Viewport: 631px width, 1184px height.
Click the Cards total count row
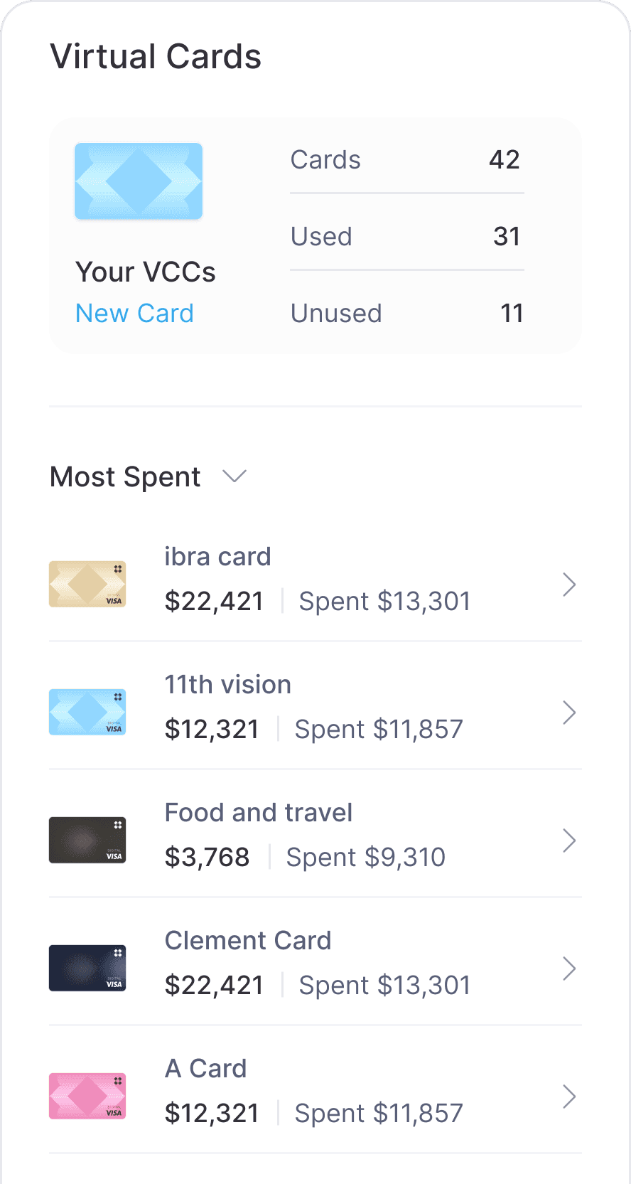406,160
